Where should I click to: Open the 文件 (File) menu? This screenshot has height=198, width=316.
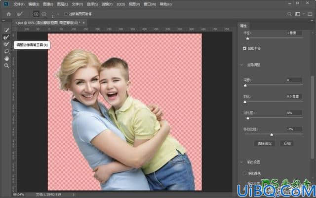tap(19, 4)
